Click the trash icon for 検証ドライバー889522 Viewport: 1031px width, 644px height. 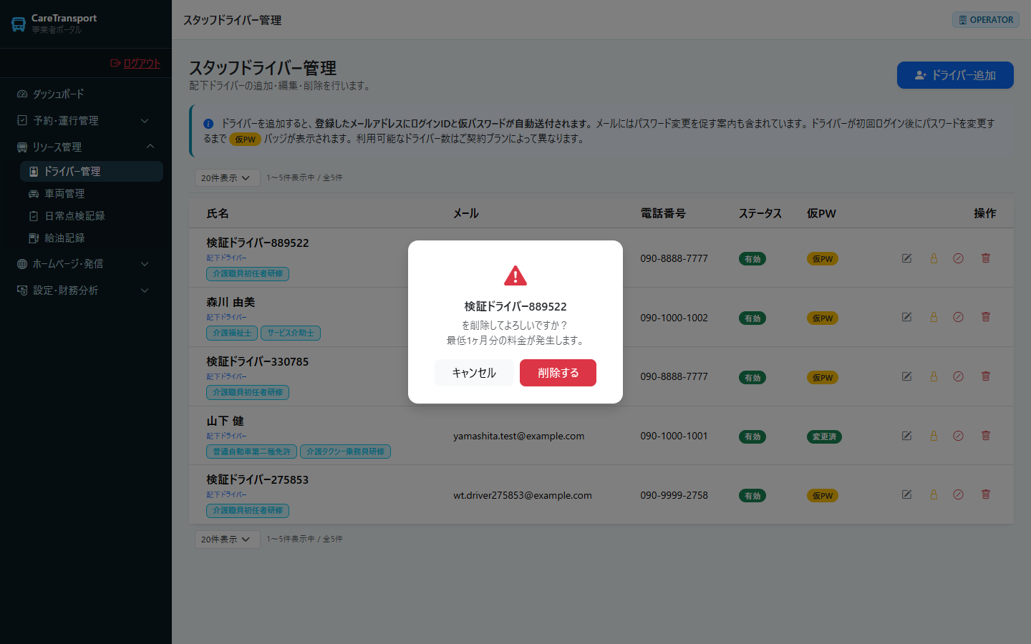(x=986, y=258)
